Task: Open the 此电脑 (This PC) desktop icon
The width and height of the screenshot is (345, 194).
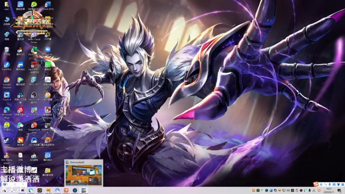Action: pyautogui.click(x=6, y=21)
